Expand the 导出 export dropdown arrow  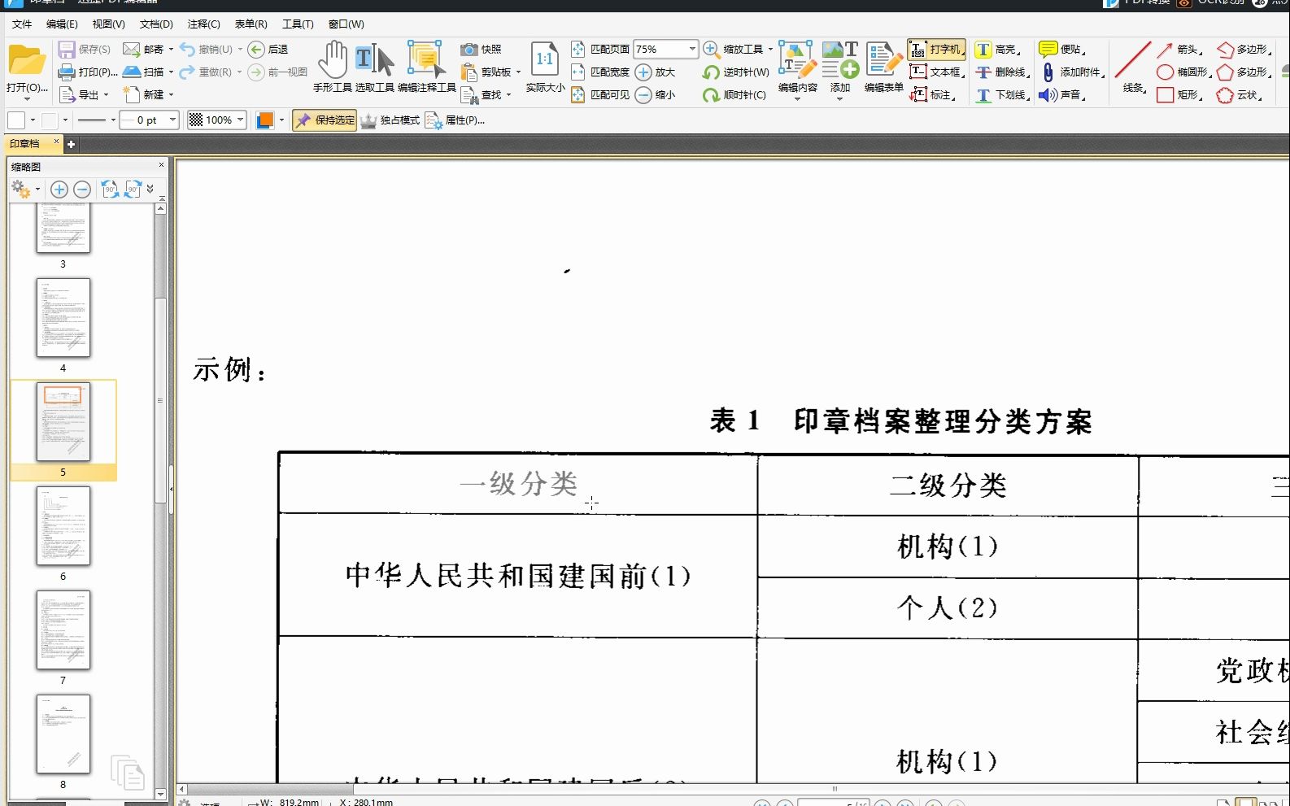tap(106, 95)
